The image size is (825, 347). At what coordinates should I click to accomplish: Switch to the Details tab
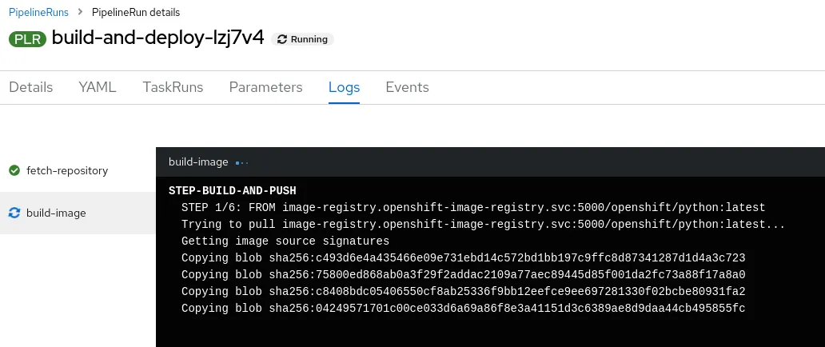pyautogui.click(x=31, y=87)
